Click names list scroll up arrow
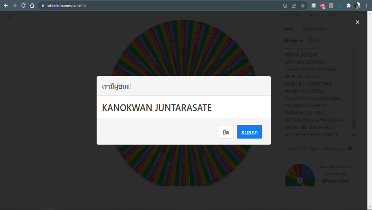 pyautogui.click(x=354, y=51)
